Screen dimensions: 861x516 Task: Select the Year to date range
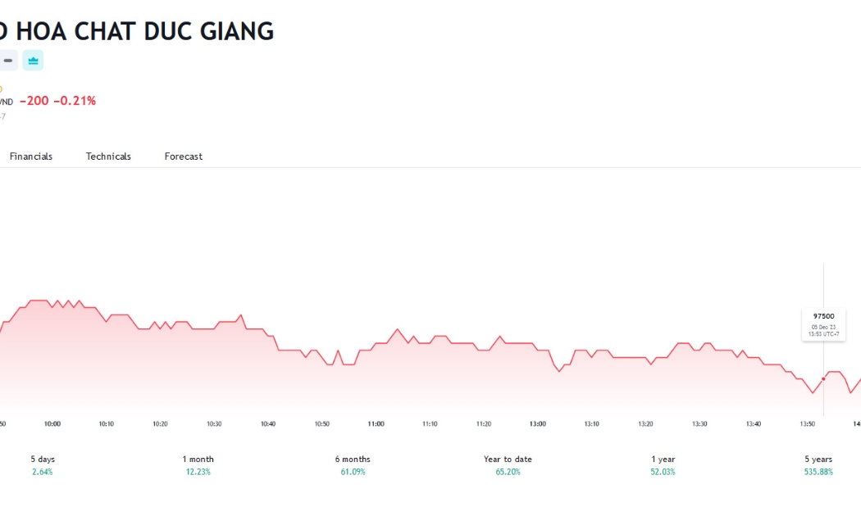508,465
